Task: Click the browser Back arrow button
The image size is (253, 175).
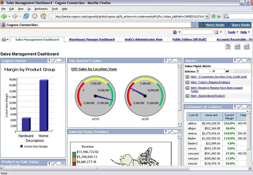Action: [4, 16]
